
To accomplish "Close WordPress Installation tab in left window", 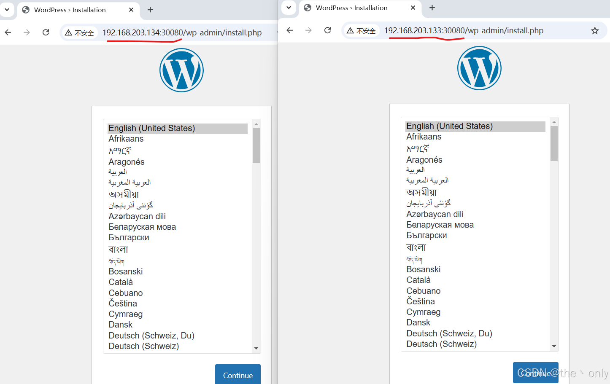I will click(x=131, y=10).
